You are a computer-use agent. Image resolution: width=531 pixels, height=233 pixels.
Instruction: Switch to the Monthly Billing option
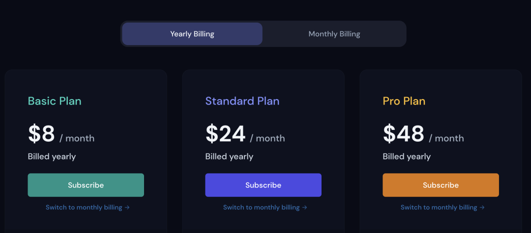pos(334,34)
